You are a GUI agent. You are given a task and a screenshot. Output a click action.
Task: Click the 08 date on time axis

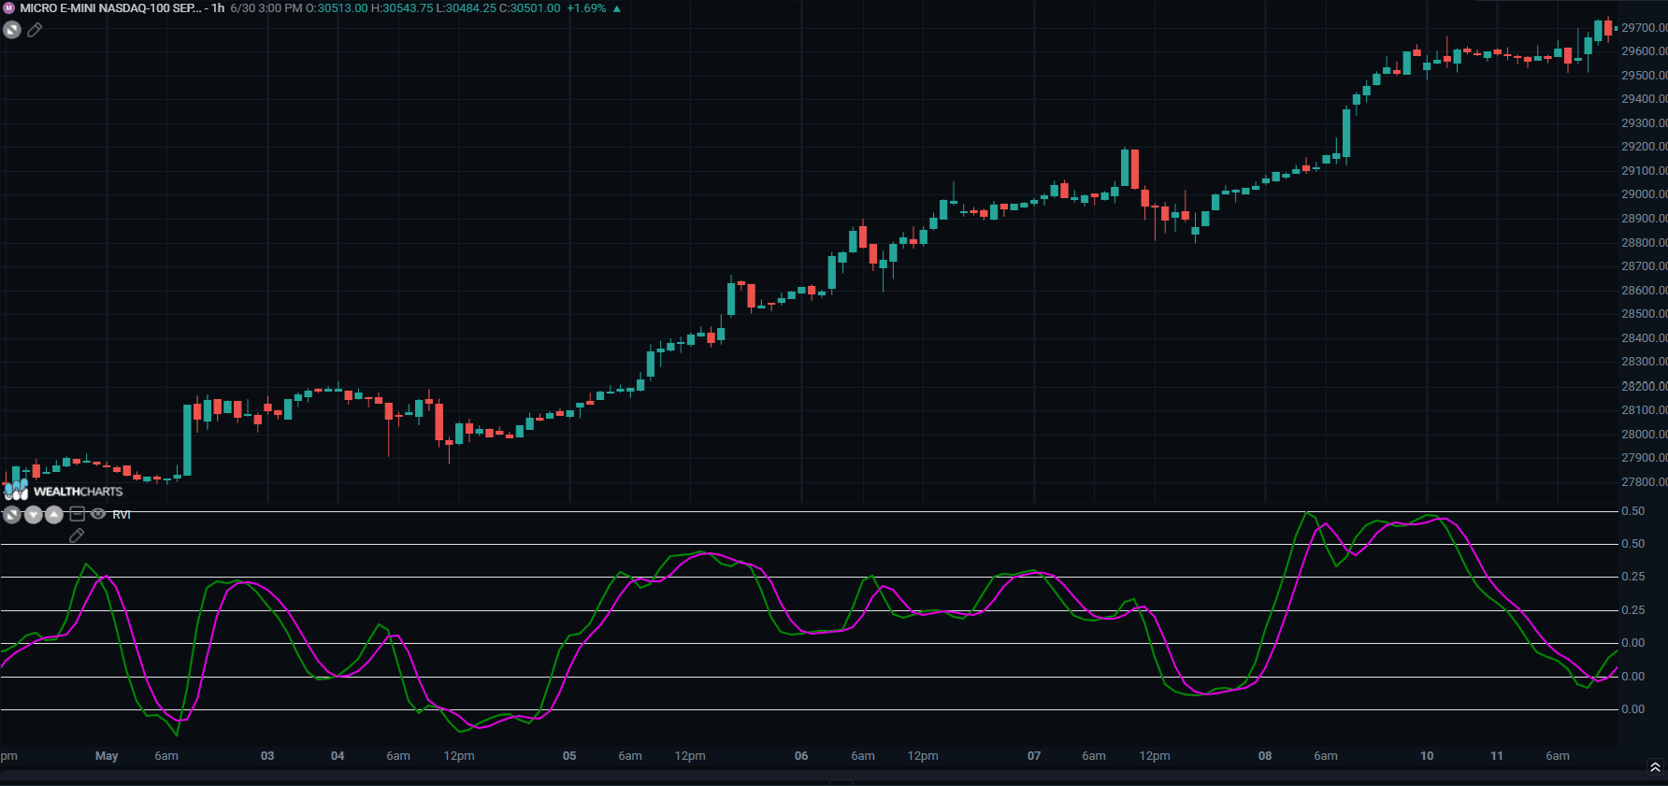pyautogui.click(x=1265, y=756)
